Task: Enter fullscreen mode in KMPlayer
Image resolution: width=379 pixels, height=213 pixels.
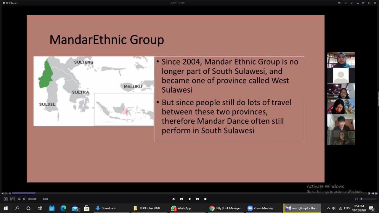Action: click(x=369, y=3)
